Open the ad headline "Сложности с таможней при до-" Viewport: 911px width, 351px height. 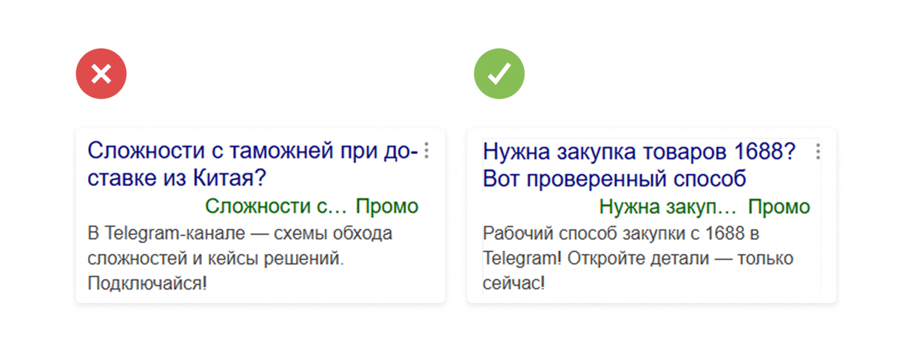(x=252, y=151)
